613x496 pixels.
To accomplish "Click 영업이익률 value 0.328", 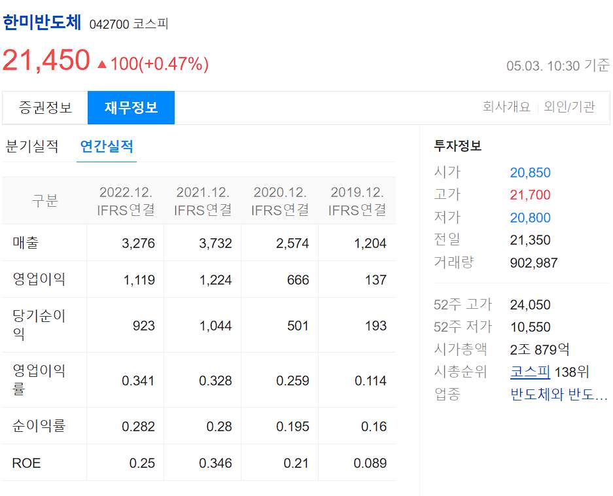I will [x=215, y=380].
